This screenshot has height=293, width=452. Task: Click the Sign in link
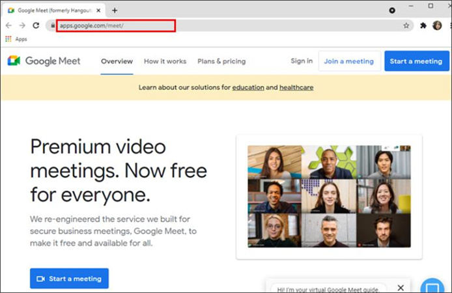(302, 61)
